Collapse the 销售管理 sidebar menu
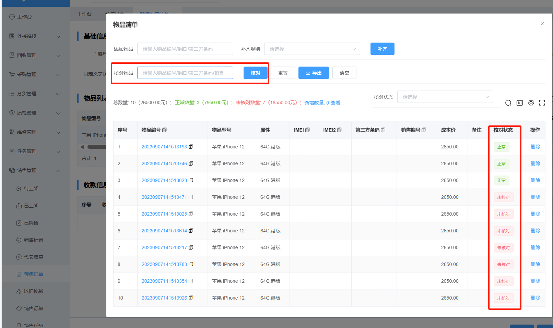Screen dimensions: 553x328 [58, 171]
